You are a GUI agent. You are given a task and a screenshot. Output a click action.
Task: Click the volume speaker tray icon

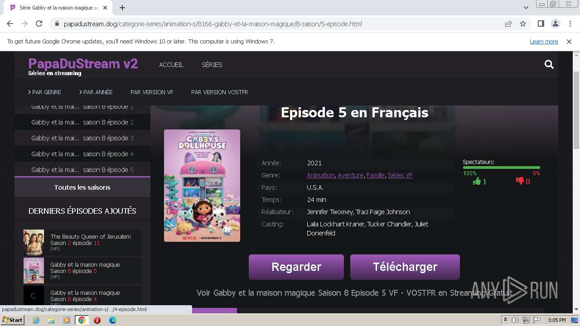pos(515,320)
